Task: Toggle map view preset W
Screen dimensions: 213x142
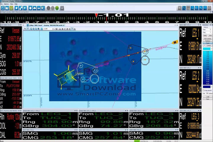Action: pyautogui.click(x=57, y=29)
